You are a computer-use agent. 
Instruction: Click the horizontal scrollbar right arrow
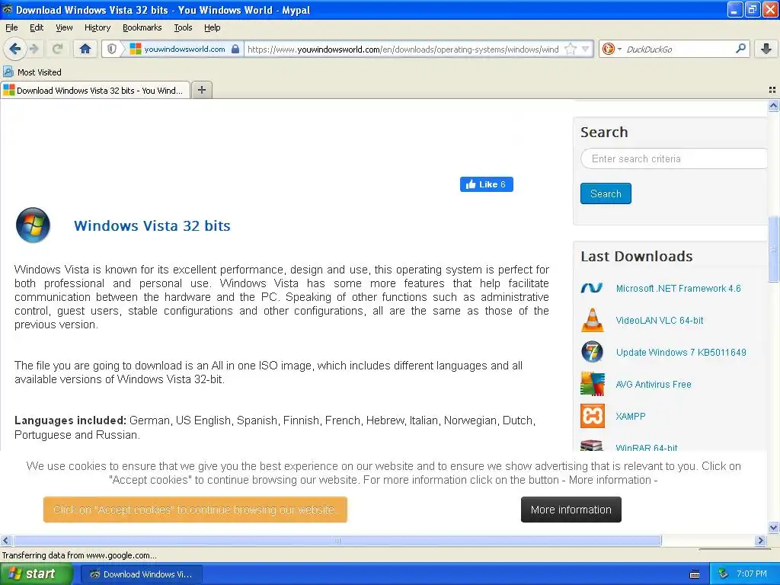point(761,540)
